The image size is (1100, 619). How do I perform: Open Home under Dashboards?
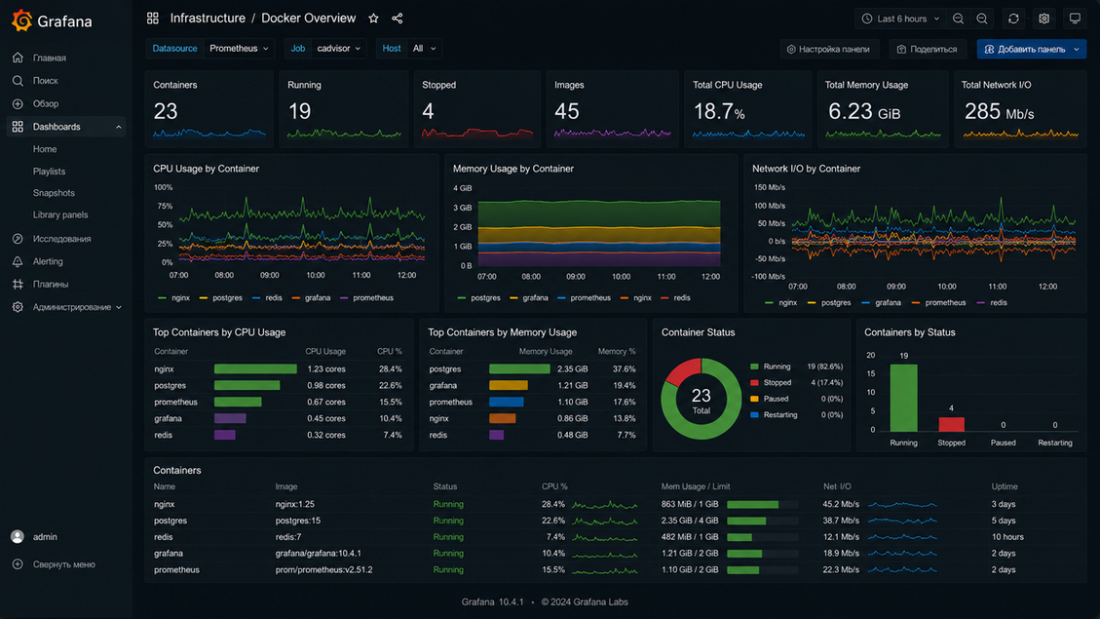tap(45, 149)
